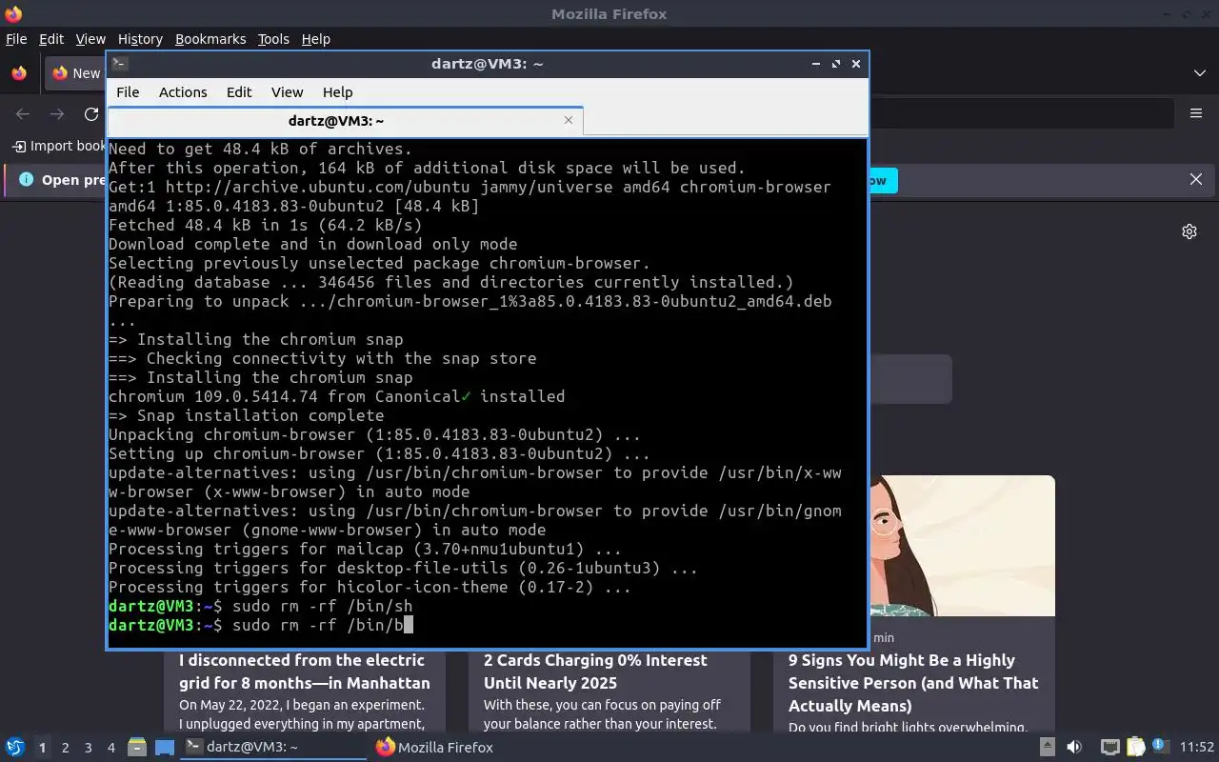Open the Firefox hamburger application menu
1219x762 pixels.
(1196, 113)
